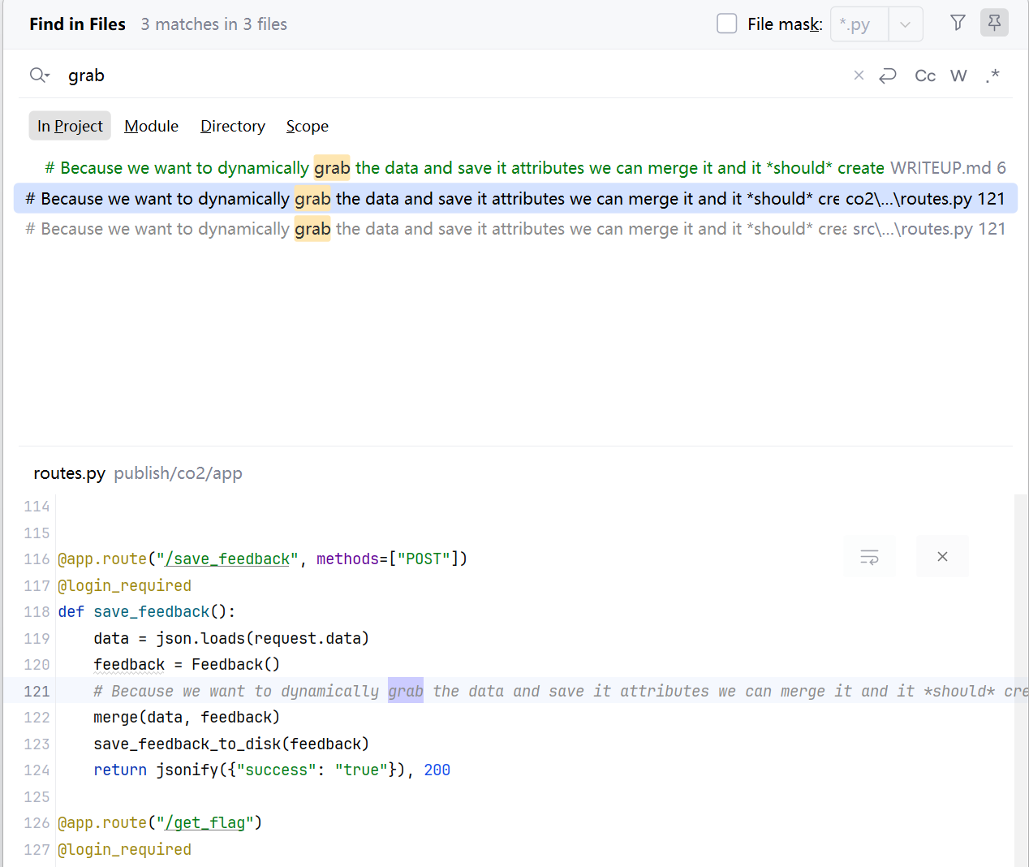Toggle Regex (.*) option
This screenshot has width=1029, height=867.
pyautogui.click(x=992, y=75)
